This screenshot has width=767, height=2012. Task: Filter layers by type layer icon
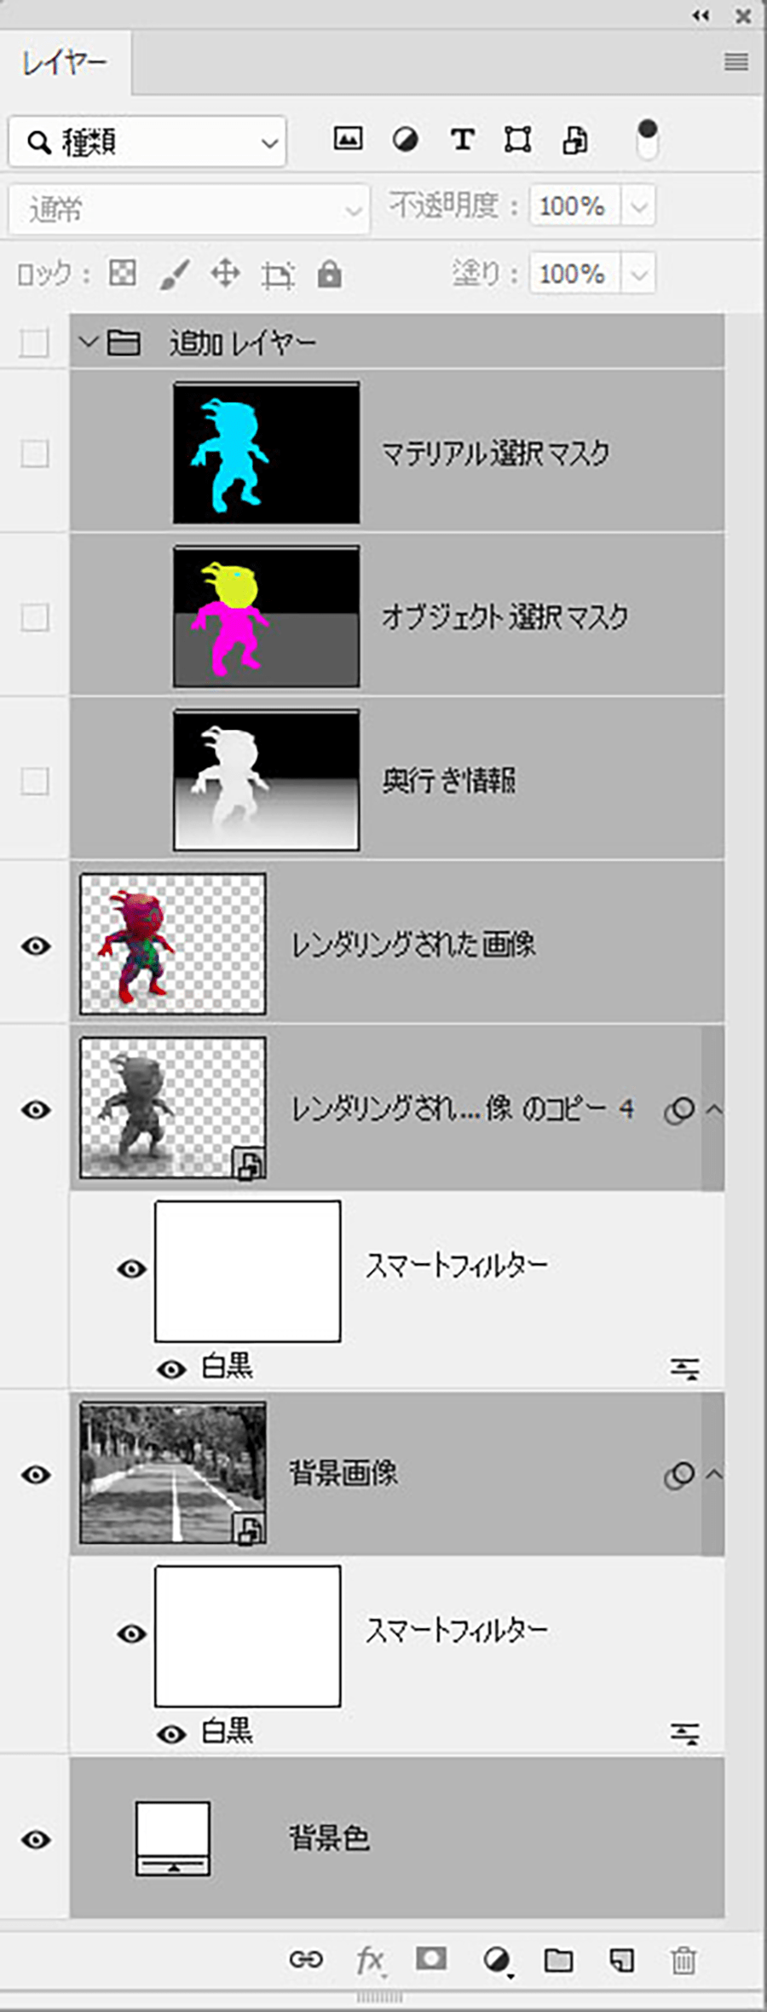coord(462,139)
